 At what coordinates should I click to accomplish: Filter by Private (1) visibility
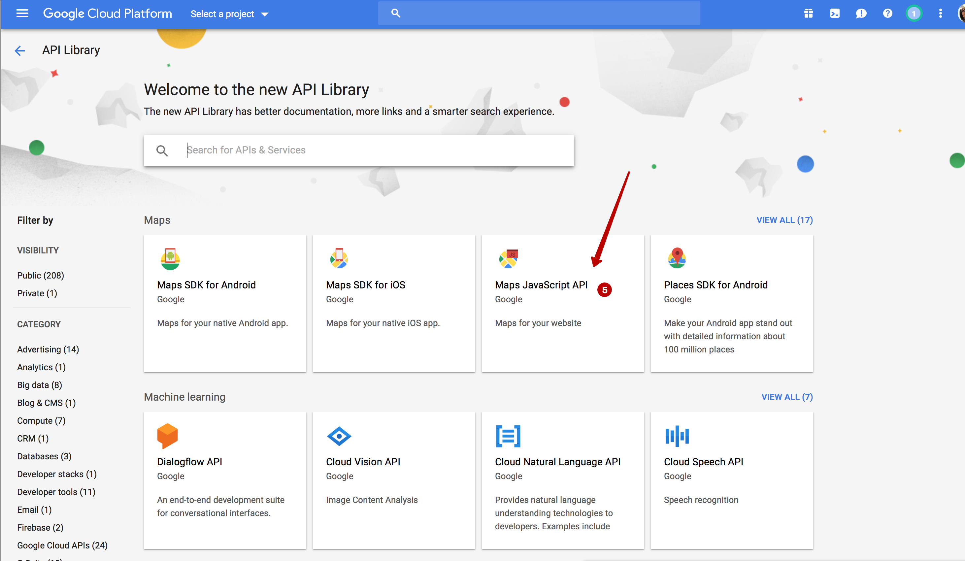tap(37, 293)
